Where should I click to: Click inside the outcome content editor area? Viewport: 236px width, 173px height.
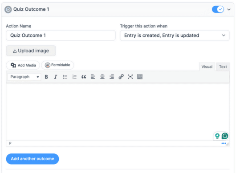(118, 112)
